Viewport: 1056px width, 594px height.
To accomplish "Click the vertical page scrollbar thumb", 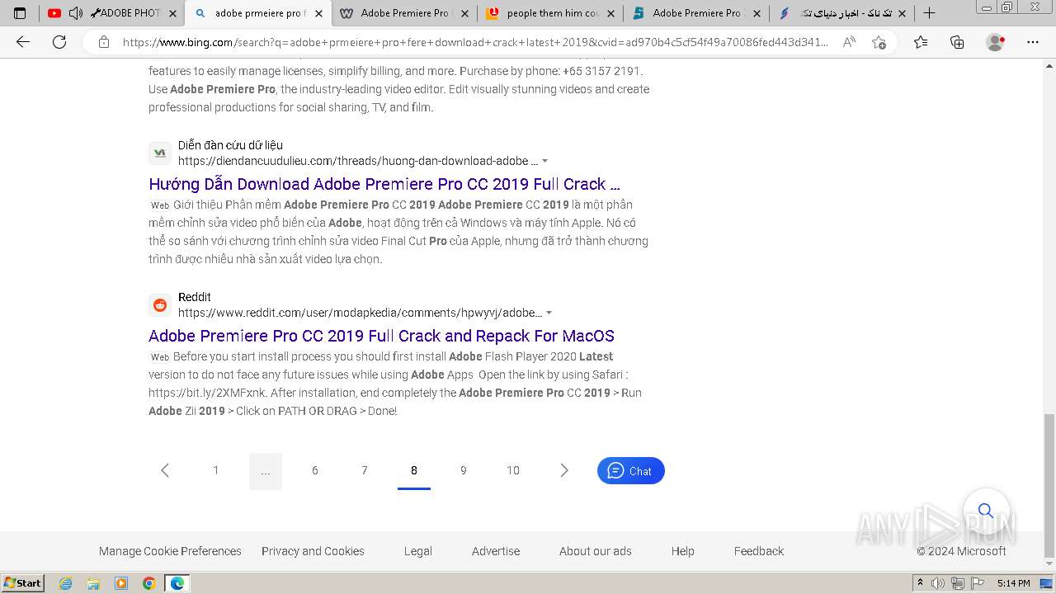I will (1049, 485).
